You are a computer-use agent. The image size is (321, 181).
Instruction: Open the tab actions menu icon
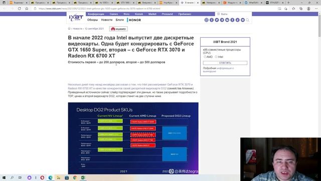(x=4, y=3)
